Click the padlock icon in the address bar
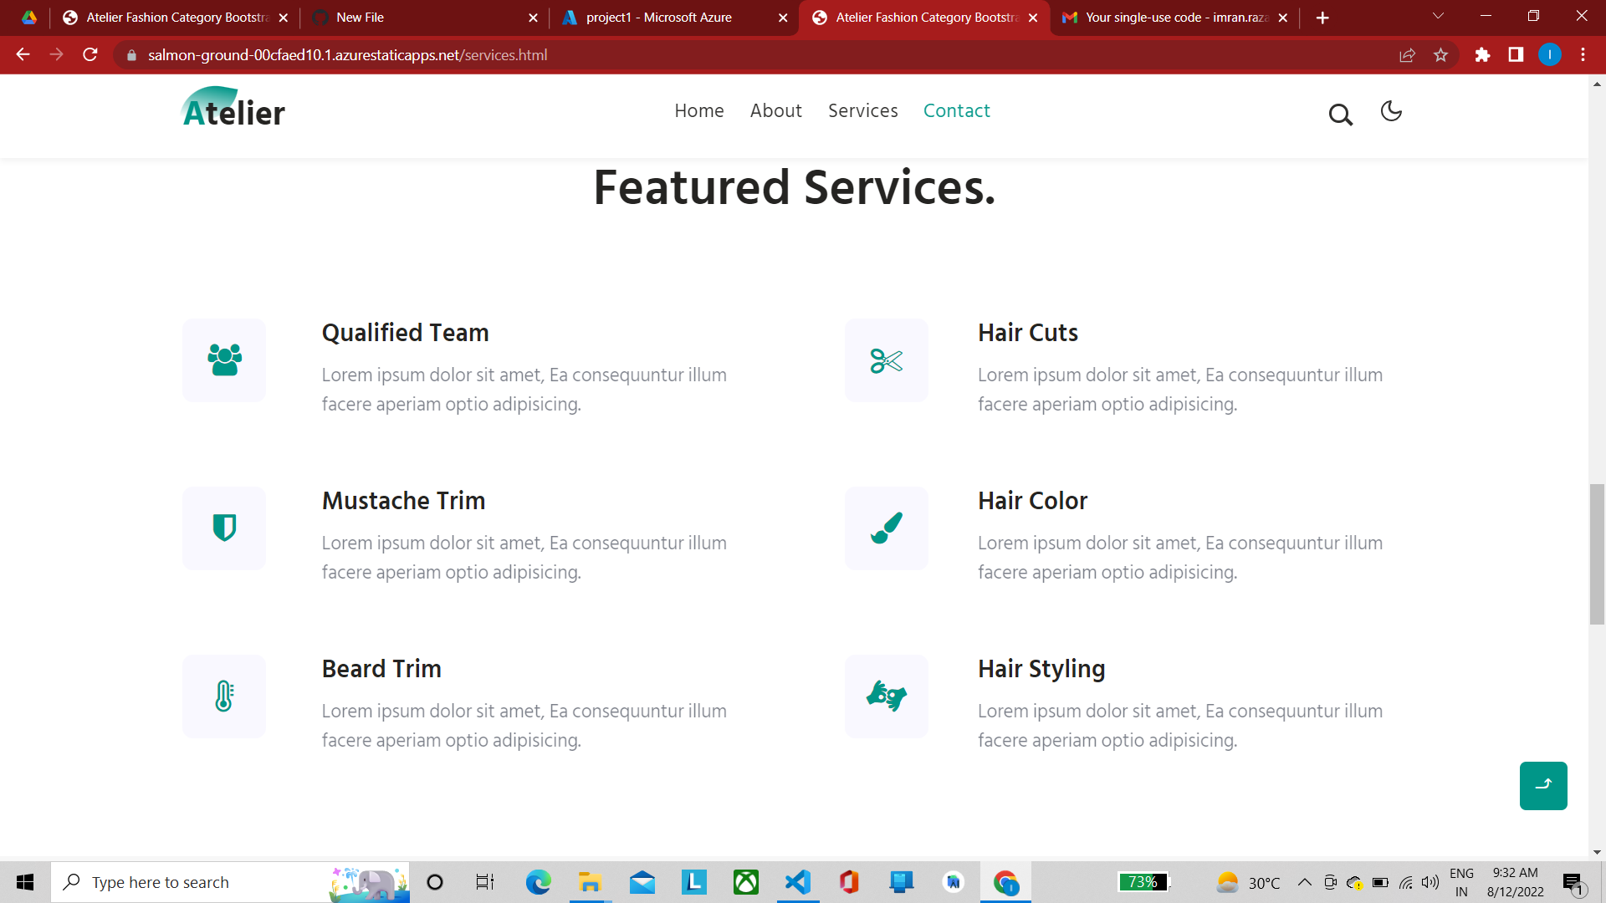The height and width of the screenshot is (903, 1606). click(x=131, y=55)
